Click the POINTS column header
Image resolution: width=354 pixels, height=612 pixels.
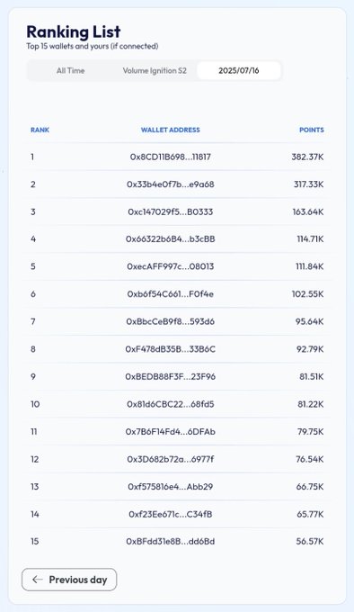(x=312, y=130)
